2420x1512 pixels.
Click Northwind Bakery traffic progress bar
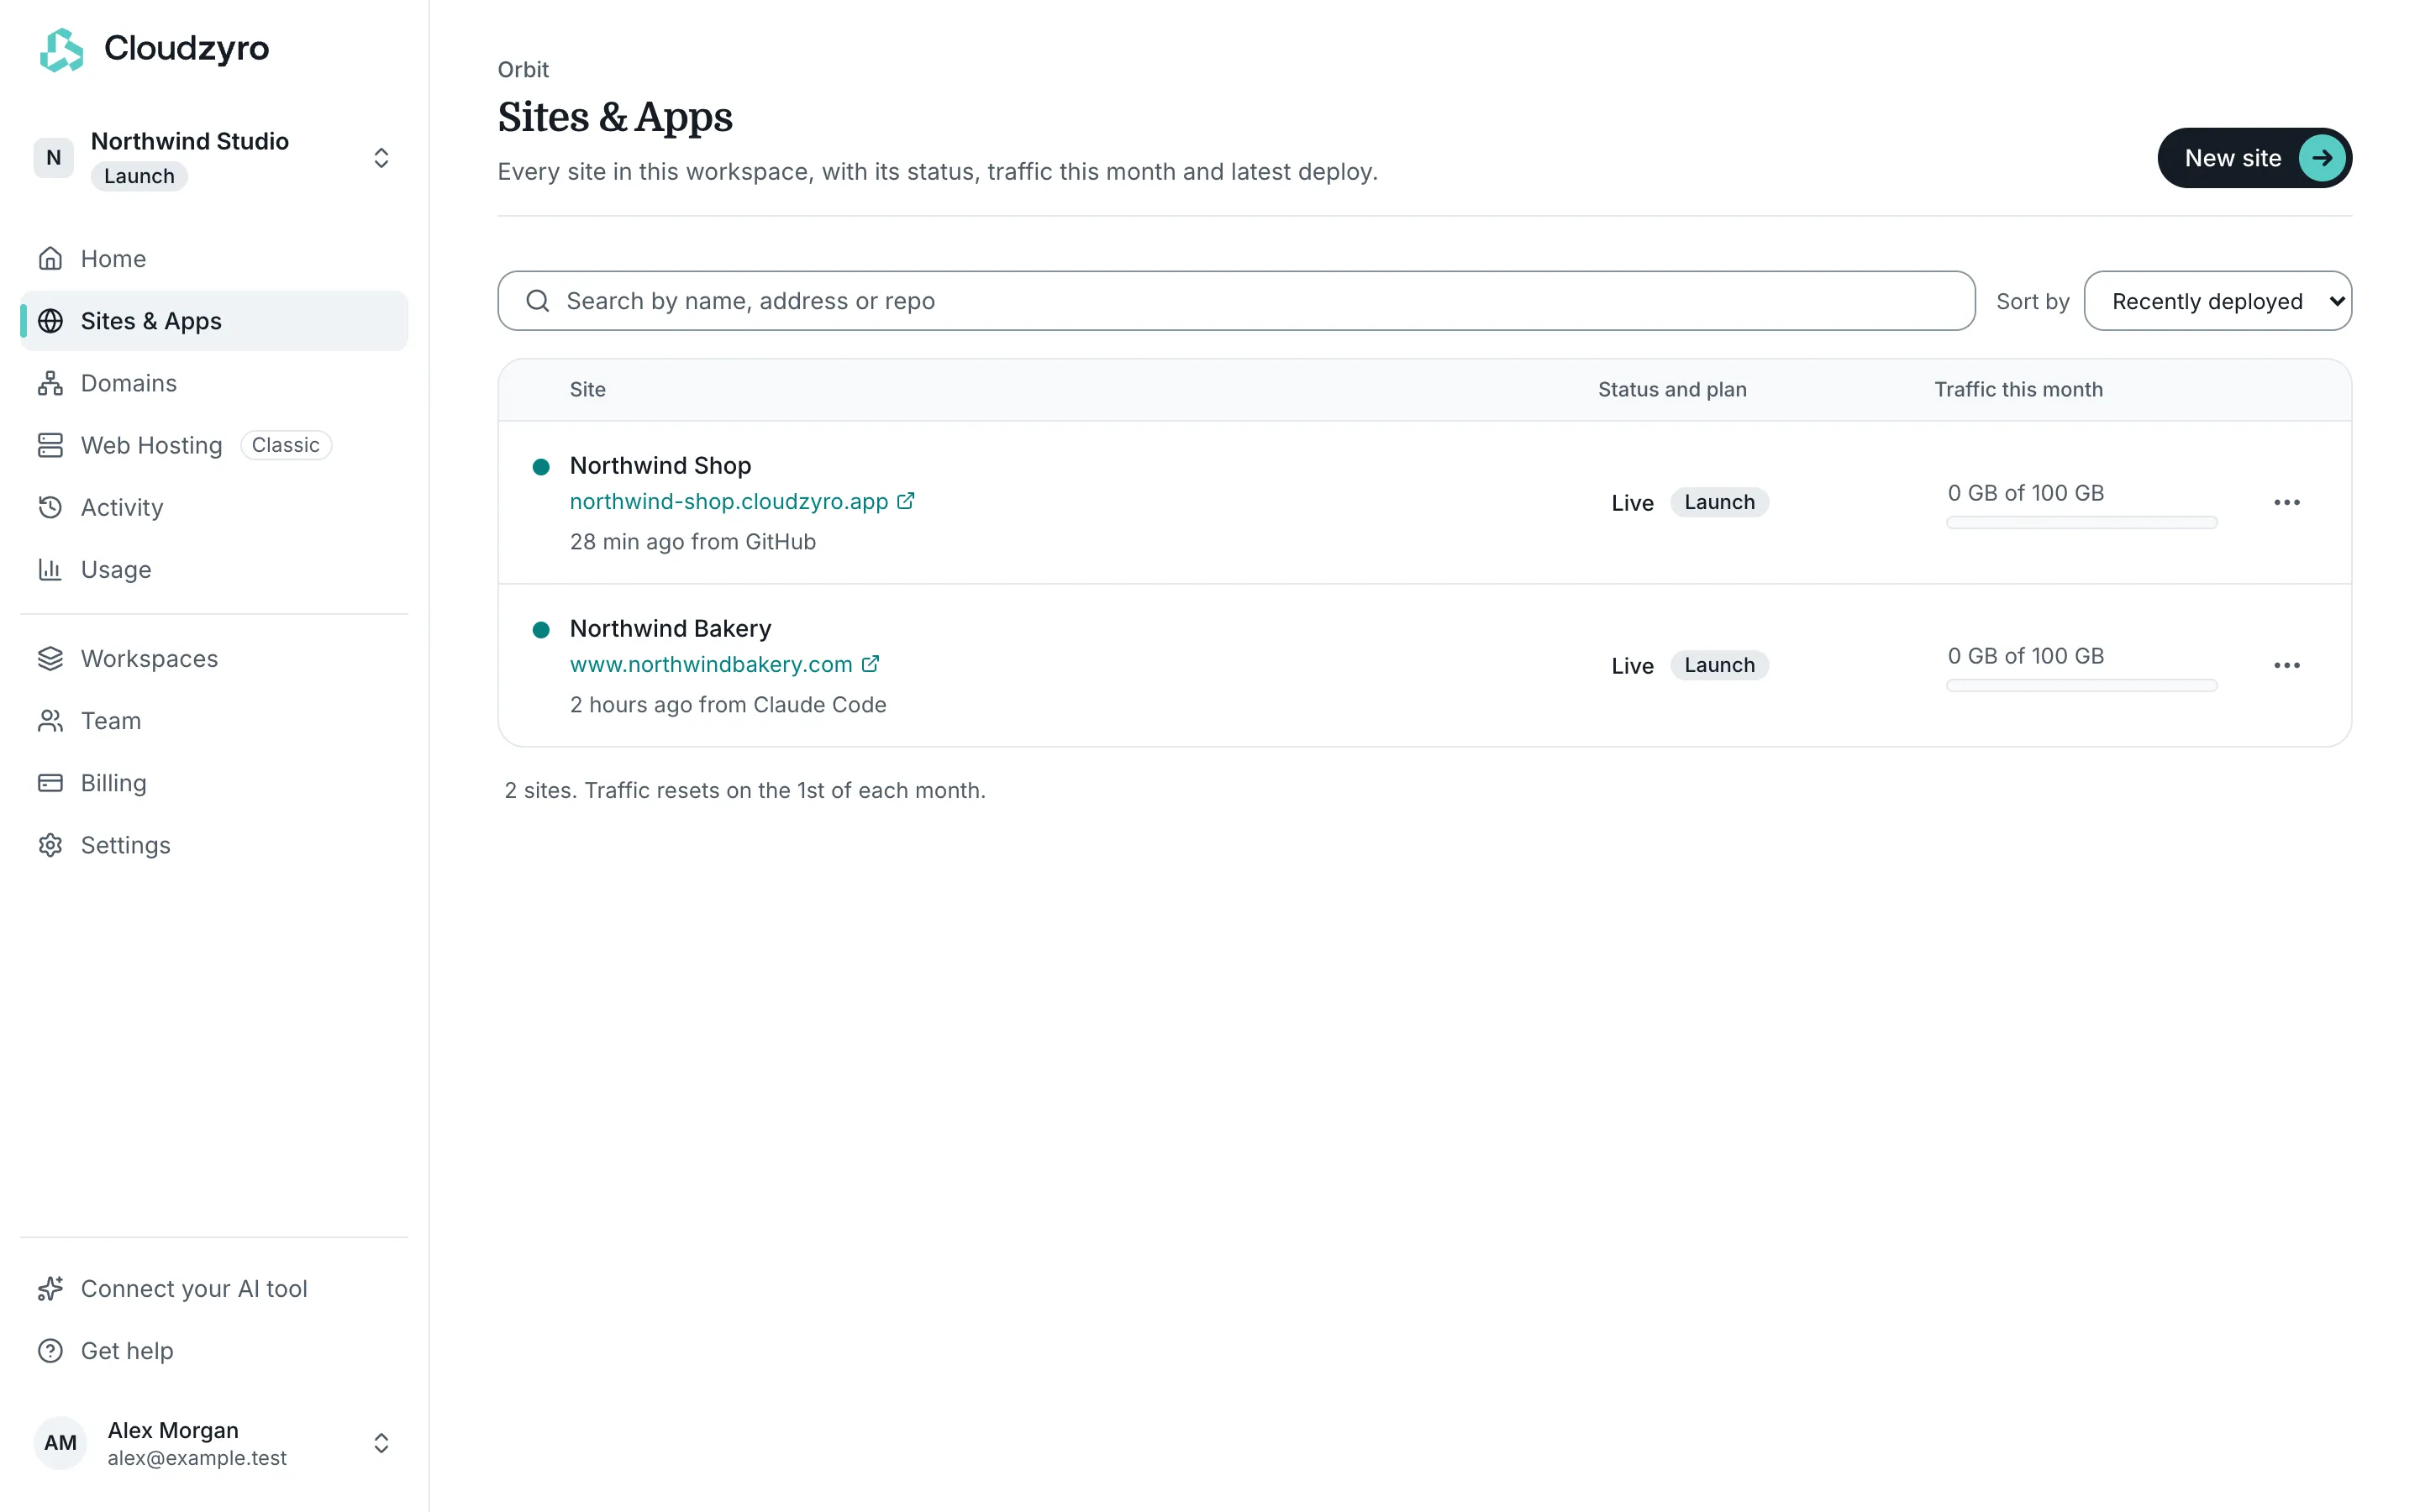[x=2081, y=686]
